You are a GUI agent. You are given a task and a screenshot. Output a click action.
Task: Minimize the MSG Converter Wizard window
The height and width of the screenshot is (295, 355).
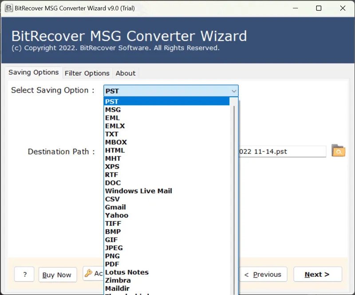295,8
